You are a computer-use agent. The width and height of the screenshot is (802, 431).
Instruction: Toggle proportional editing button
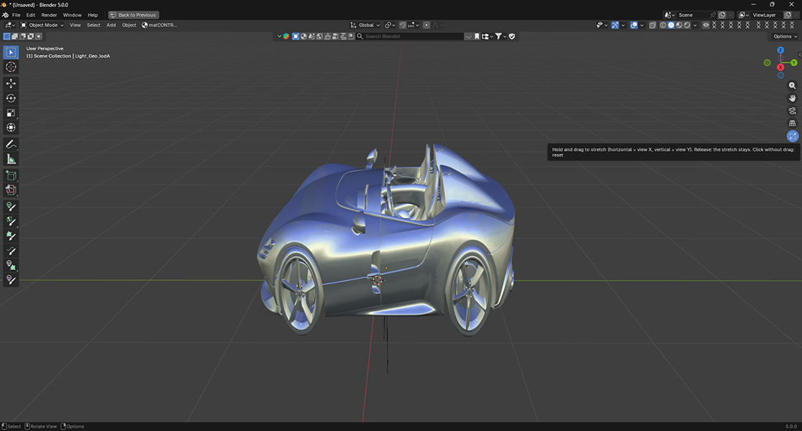pyautogui.click(x=426, y=25)
